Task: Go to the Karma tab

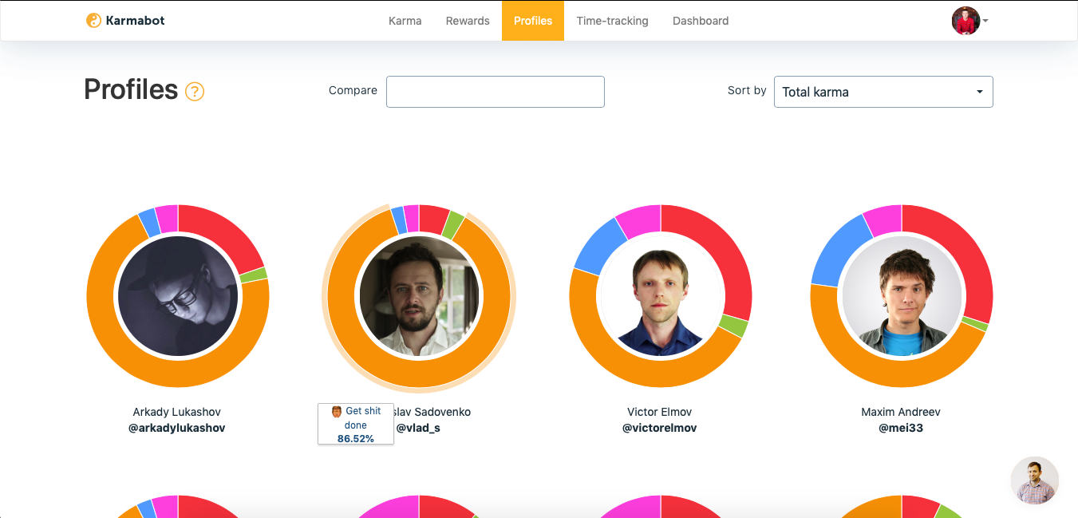Action: pyautogui.click(x=405, y=21)
